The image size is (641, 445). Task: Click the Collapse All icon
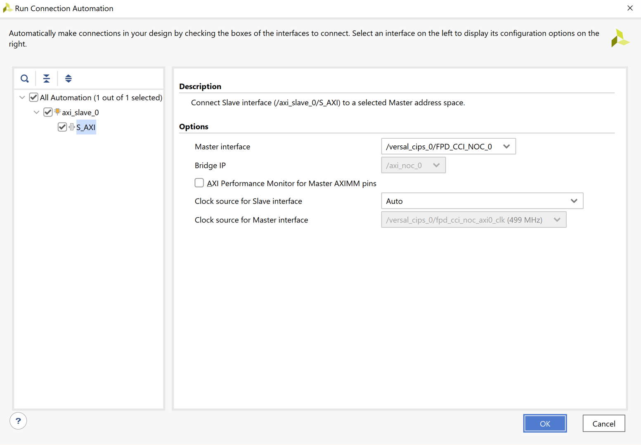pyautogui.click(x=47, y=78)
